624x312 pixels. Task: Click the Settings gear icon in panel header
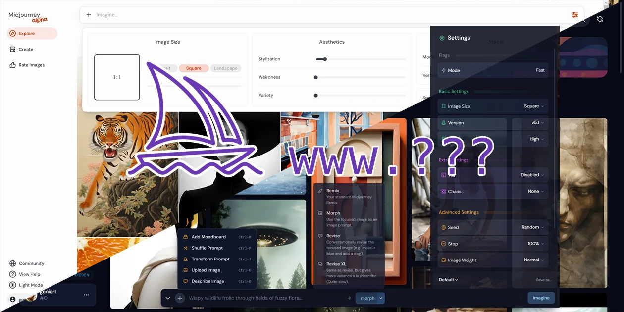click(442, 38)
